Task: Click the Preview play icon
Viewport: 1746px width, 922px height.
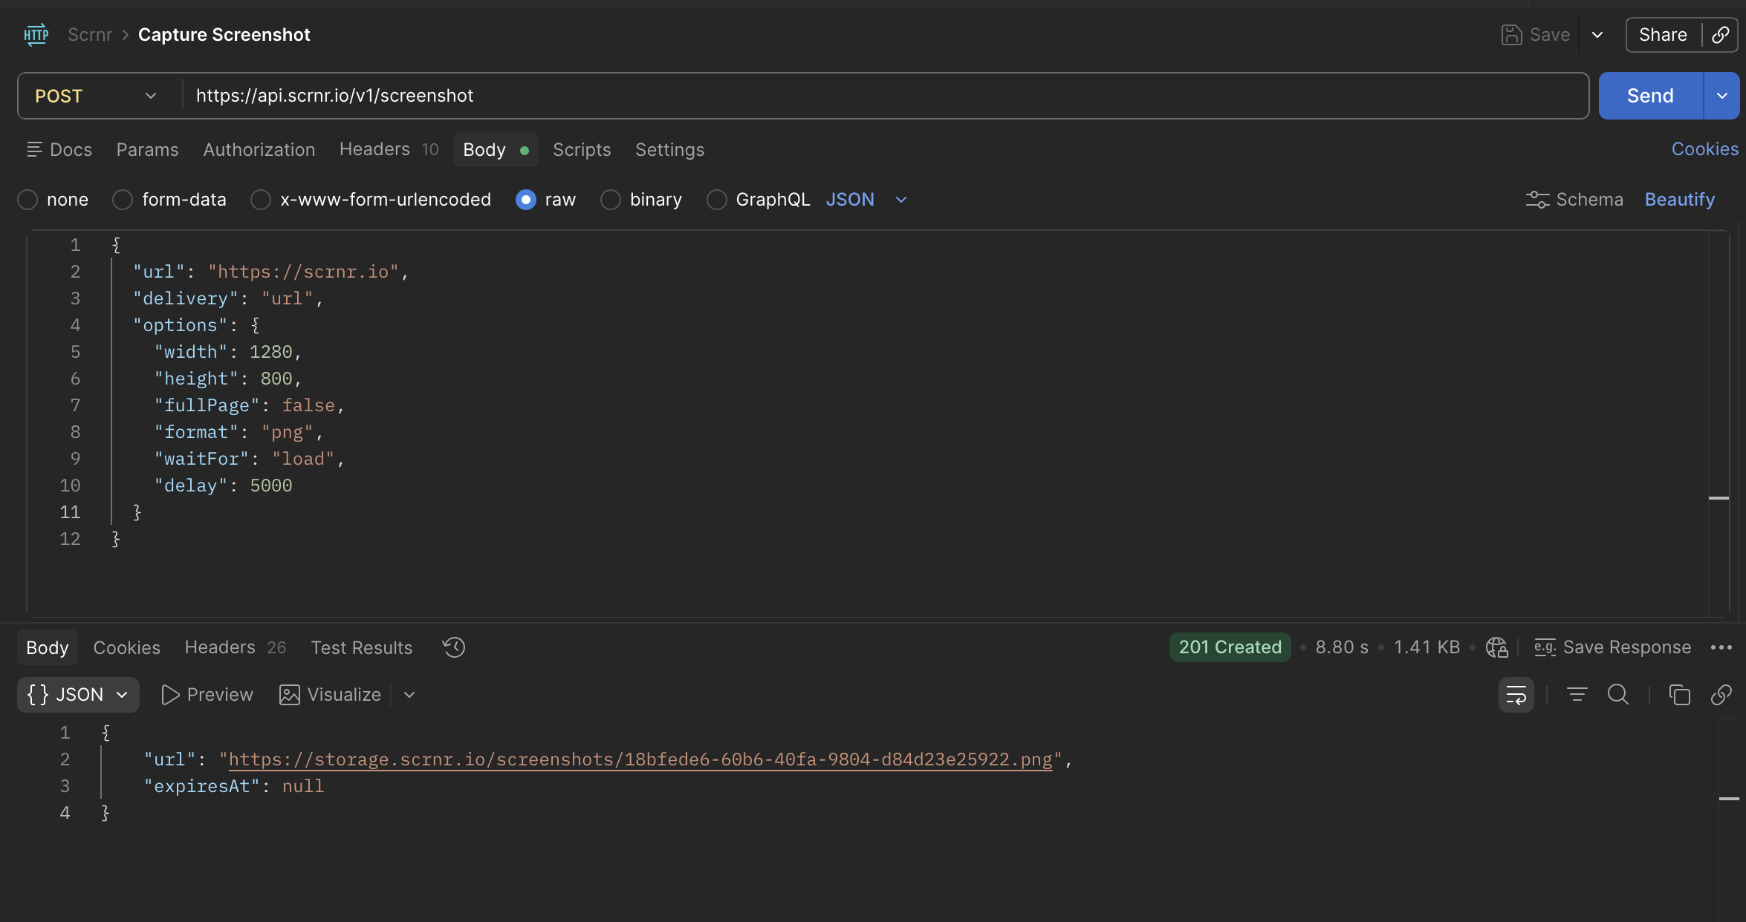Action: point(170,695)
